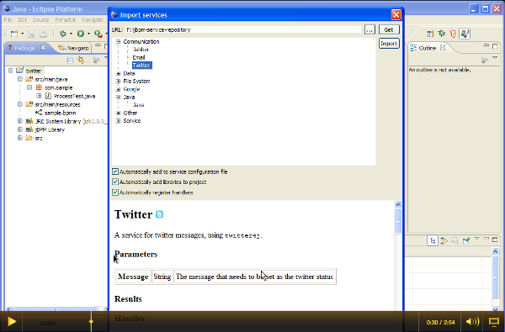Minimize the Package Explorer view

98,46
